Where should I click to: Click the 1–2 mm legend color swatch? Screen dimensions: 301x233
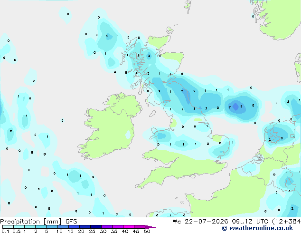[x=30, y=227]
